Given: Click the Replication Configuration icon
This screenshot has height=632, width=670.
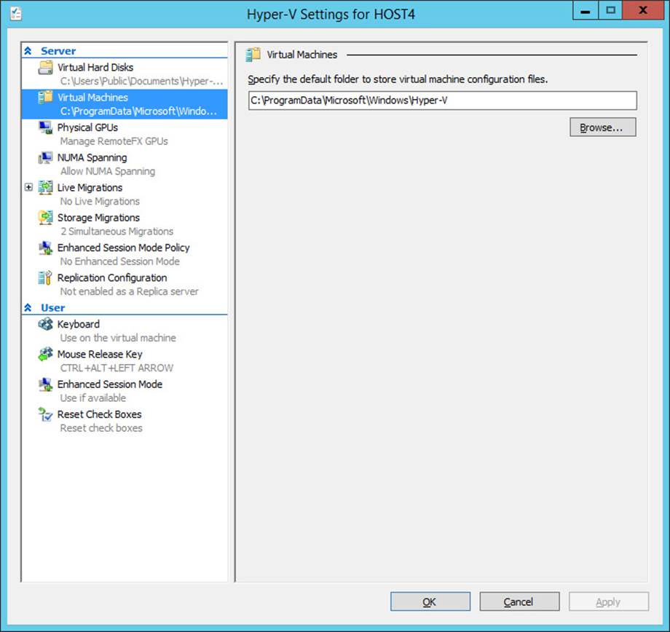Looking at the screenshot, I should pyautogui.click(x=45, y=277).
